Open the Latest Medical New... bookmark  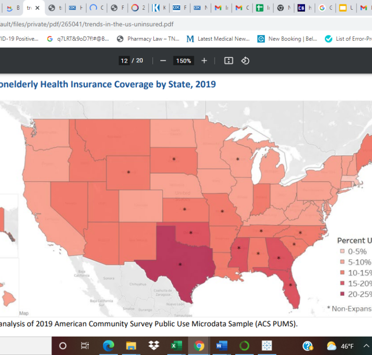tap(218, 39)
